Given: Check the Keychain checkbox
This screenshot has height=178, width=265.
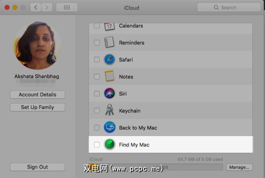Looking at the screenshot, I should coord(97,110).
